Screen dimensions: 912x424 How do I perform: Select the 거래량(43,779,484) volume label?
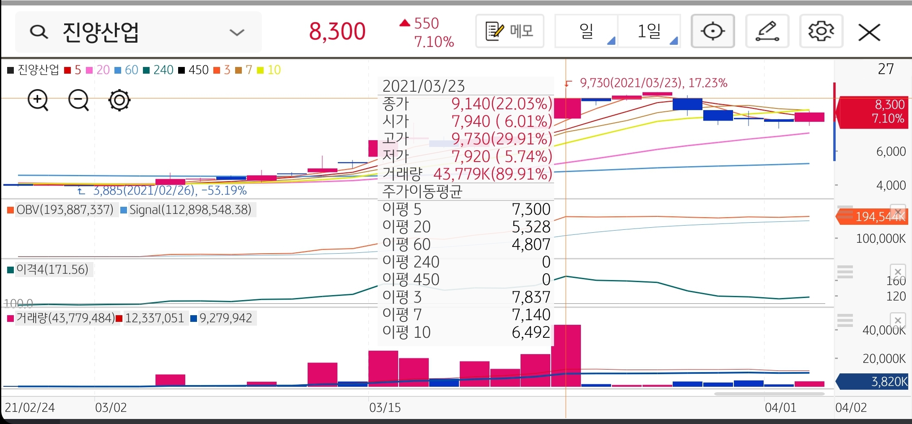[x=61, y=319]
